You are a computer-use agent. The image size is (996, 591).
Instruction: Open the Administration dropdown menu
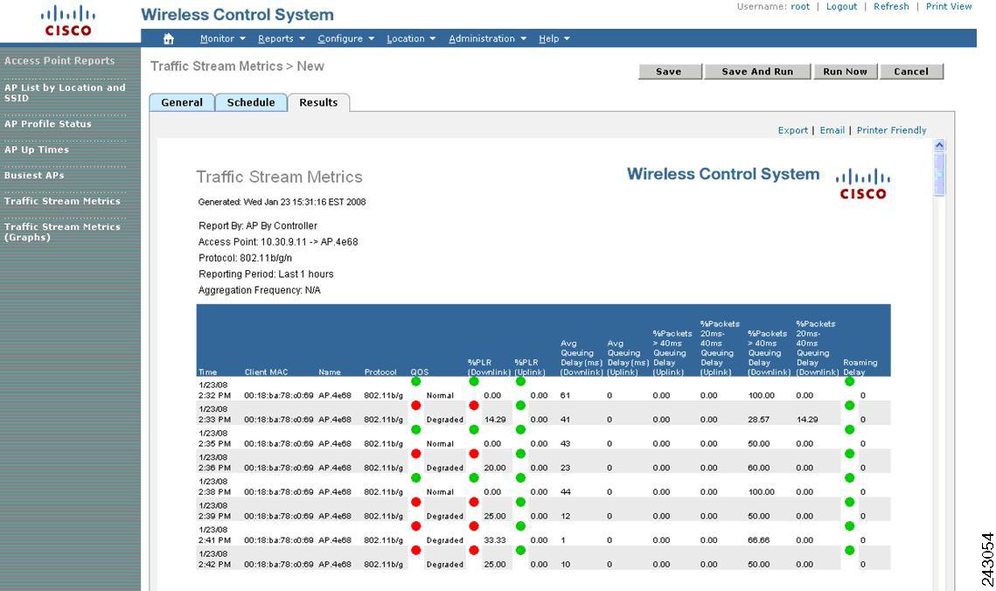[x=487, y=38]
